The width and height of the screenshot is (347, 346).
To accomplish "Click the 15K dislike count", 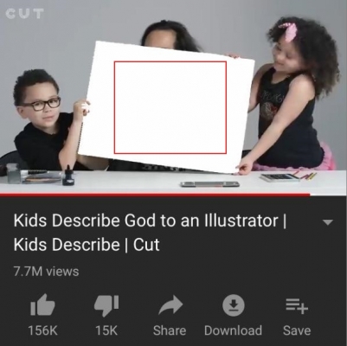I will point(106,330).
